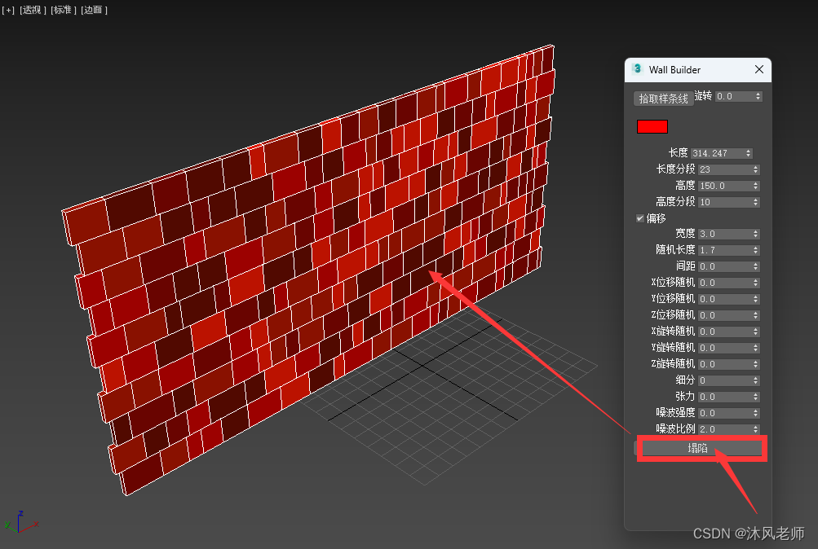Click the 随机长度 field showing 1.7
The width and height of the screenshot is (818, 549).
point(725,250)
